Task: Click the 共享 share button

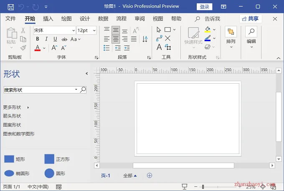Action: (251, 19)
